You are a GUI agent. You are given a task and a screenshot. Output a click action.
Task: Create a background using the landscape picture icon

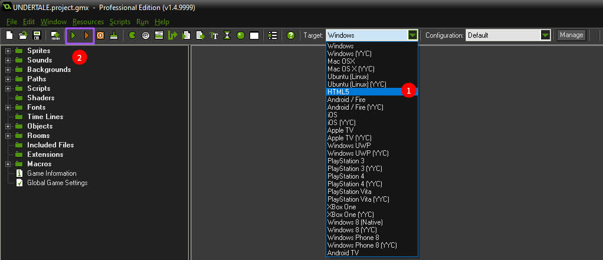click(159, 35)
